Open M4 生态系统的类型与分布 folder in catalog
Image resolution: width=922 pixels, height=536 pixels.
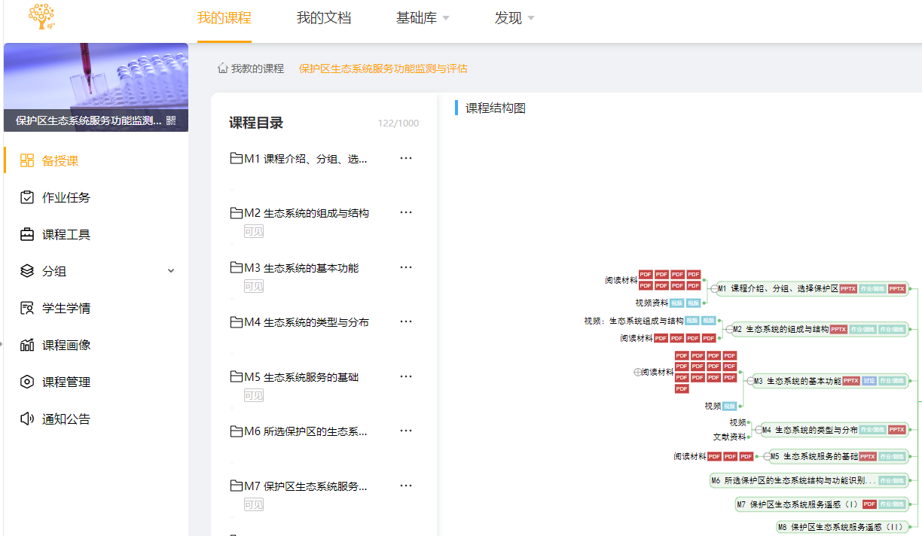pos(306,322)
